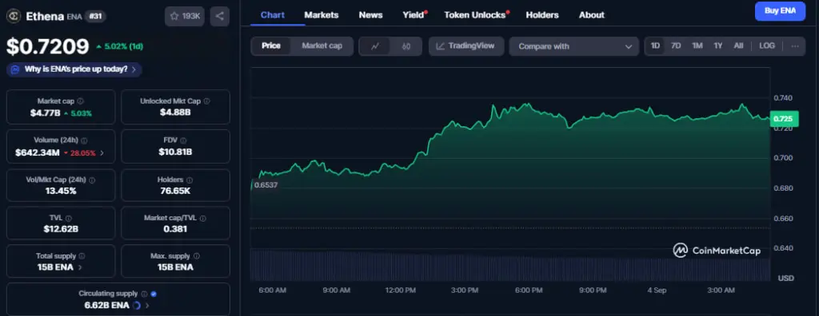Open the Markets tab
Screen dimensions: 819x316
[x=322, y=15]
